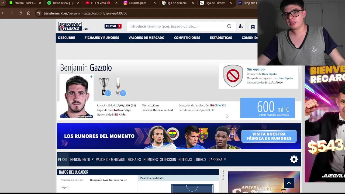Open the LOGROS player tab

(200, 160)
